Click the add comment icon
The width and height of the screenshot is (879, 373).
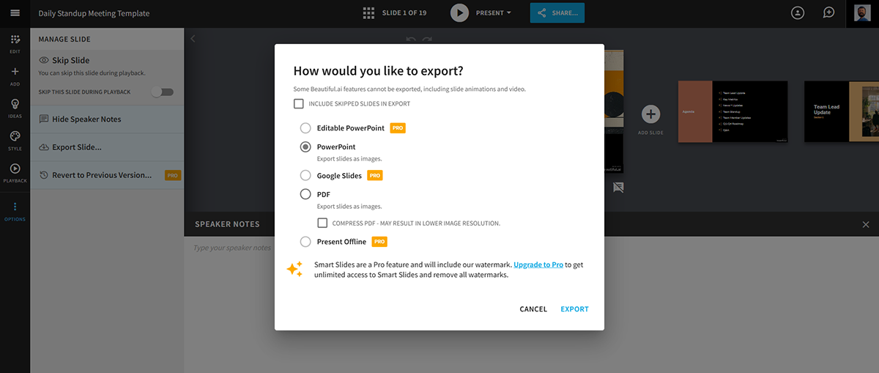[828, 13]
